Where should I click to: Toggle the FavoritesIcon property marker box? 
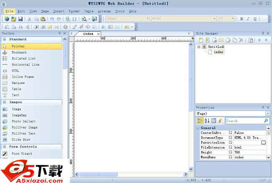point(231,142)
